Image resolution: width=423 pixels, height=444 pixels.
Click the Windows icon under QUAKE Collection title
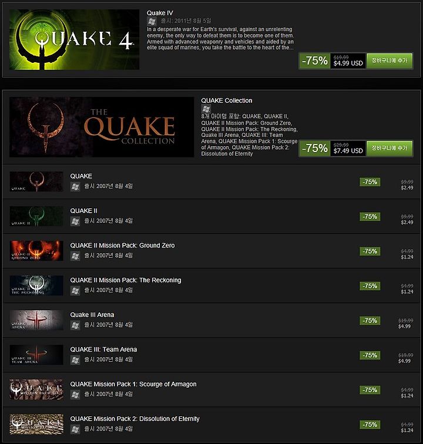pos(206,109)
